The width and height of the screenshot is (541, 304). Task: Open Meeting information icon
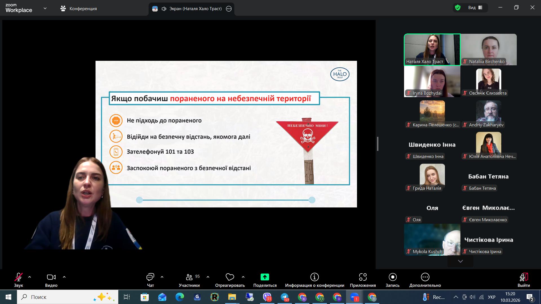[x=314, y=277]
